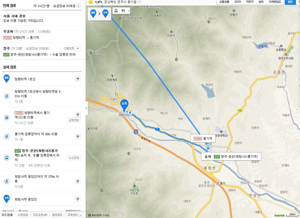Click the highway 55 shield on map
300x218 pixels.
[x=136, y=132]
